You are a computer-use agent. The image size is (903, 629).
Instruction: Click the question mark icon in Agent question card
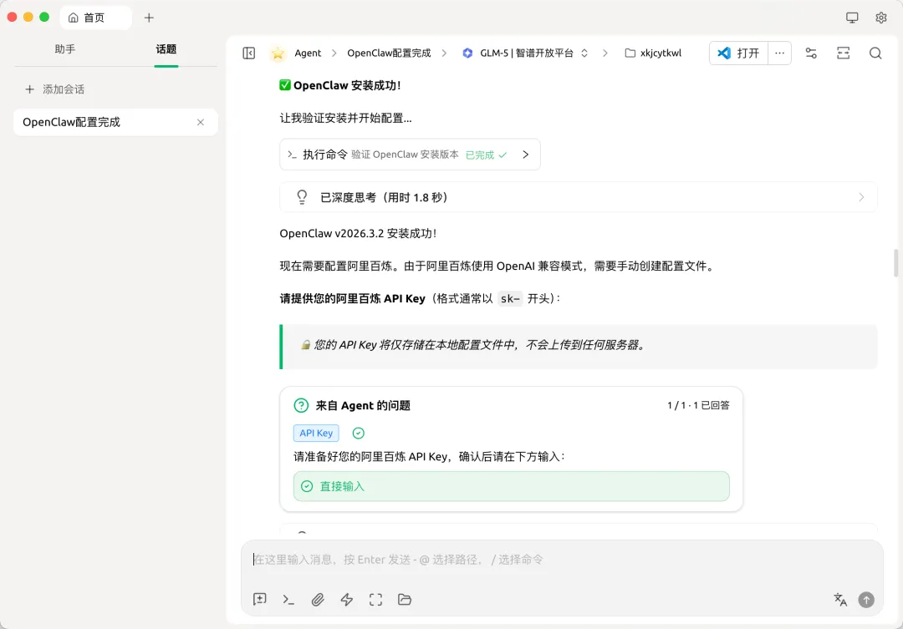click(x=301, y=405)
